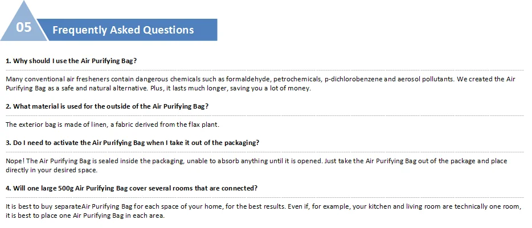Click the answer about linen and flax plant
This screenshot has height=228, width=532.
point(113,125)
